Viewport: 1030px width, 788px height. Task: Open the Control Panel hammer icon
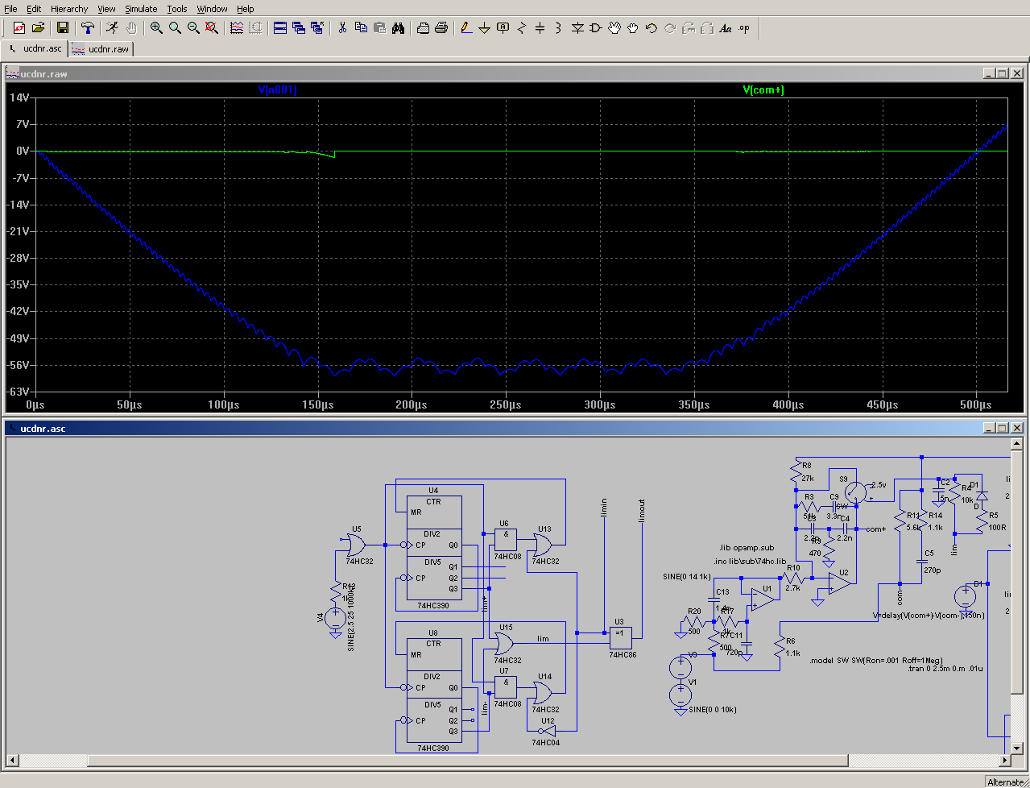[88, 27]
